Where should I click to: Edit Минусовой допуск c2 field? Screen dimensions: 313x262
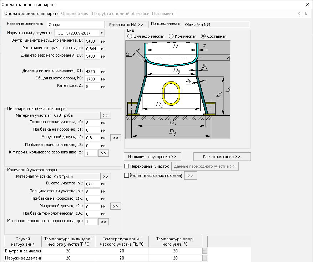click(x=92, y=138)
